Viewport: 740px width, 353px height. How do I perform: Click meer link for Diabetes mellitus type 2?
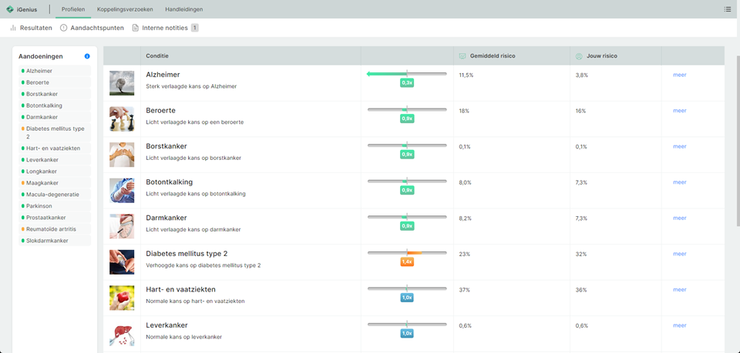[x=680, y=254]
